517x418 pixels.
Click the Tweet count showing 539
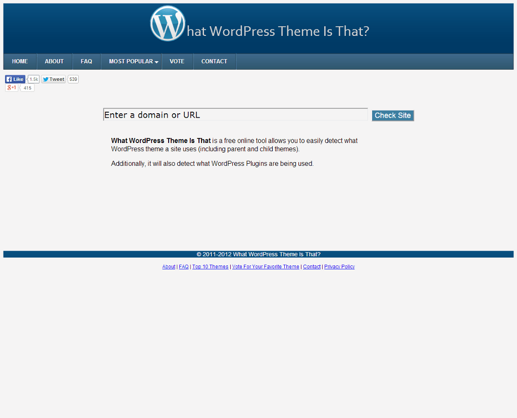point(73,79)
